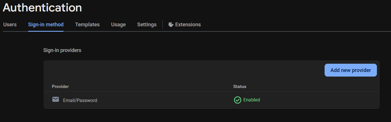Image resolution: width=391 pixels, height=122 pixels.
Task: Click the Provider column header
Action: [60, 86]
